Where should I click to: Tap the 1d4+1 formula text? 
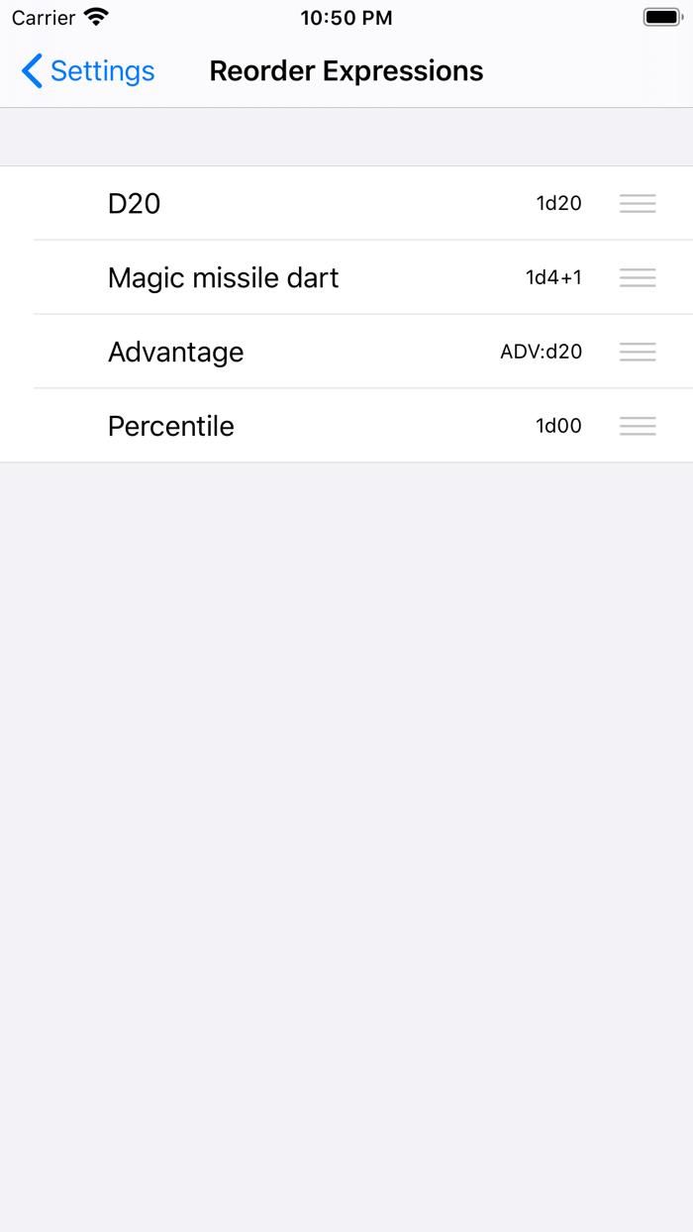(552, 277)
